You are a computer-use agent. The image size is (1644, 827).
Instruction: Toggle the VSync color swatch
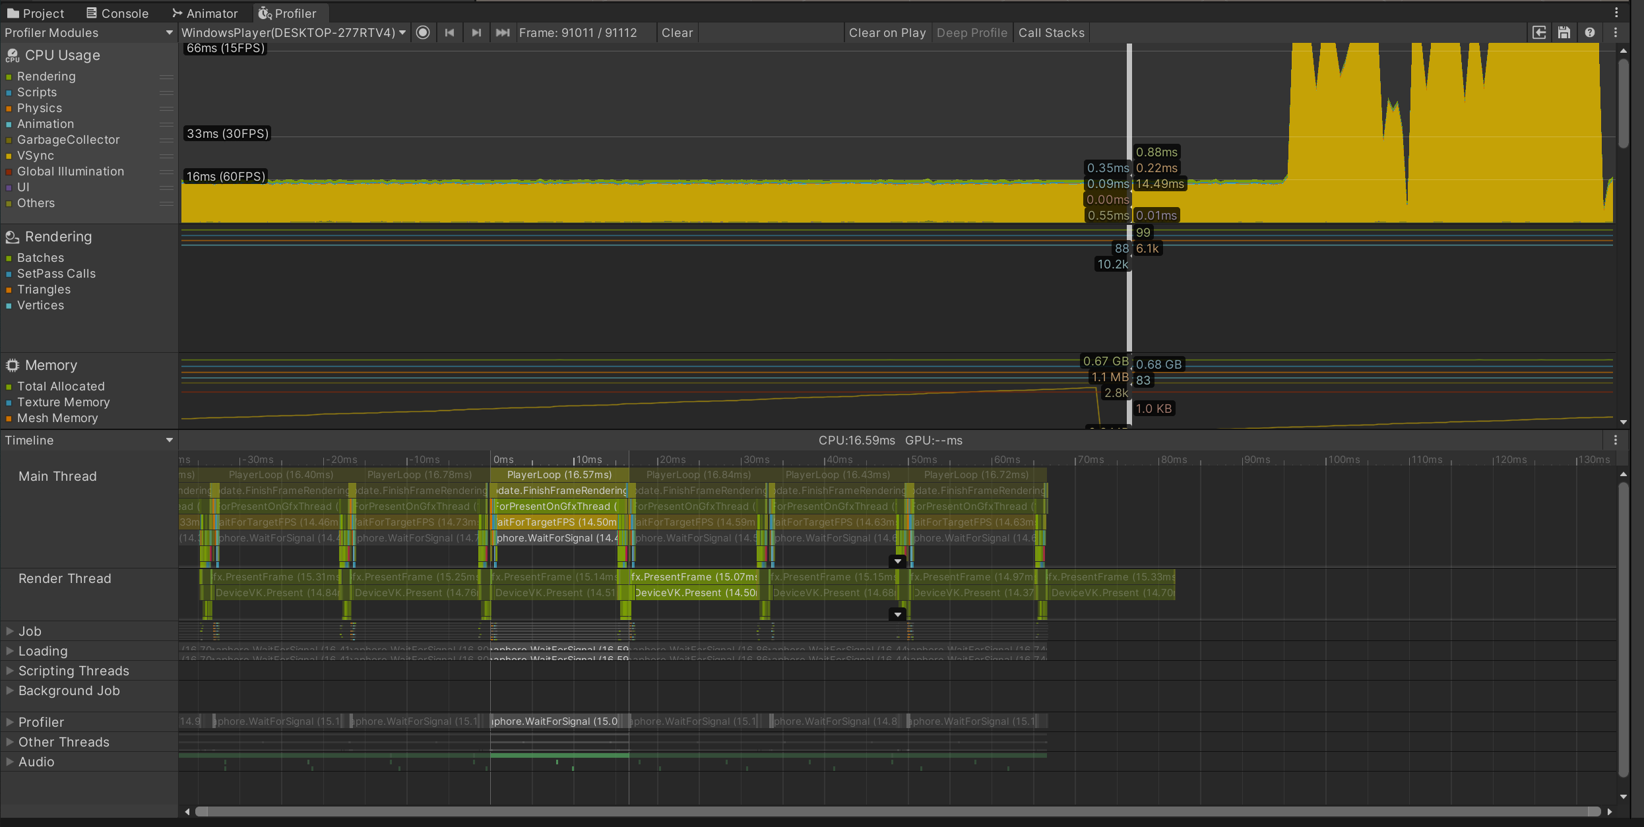[x=9, y=156]
